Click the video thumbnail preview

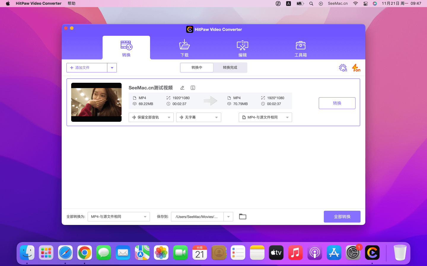point(96,102)
